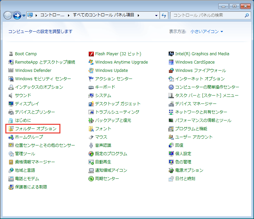Open the ユーザー アカウント link
The image size is (254, 219).
(x=194, y=137)
